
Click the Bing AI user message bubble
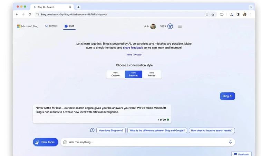[x=228, y=96]
